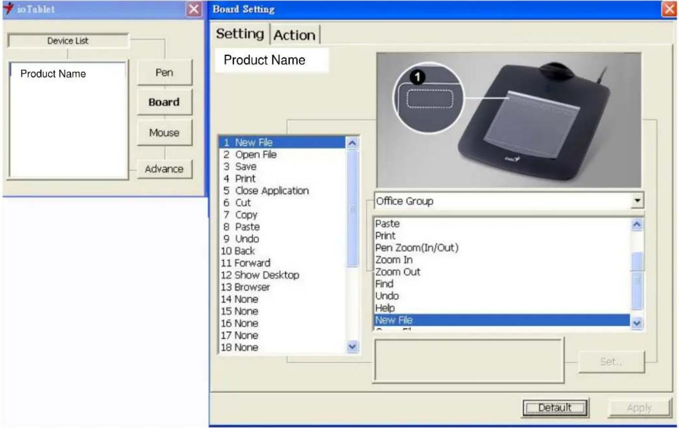Click up arrow of hot key list scrollbar
679x428 pixels.
[x=353, y=143]
